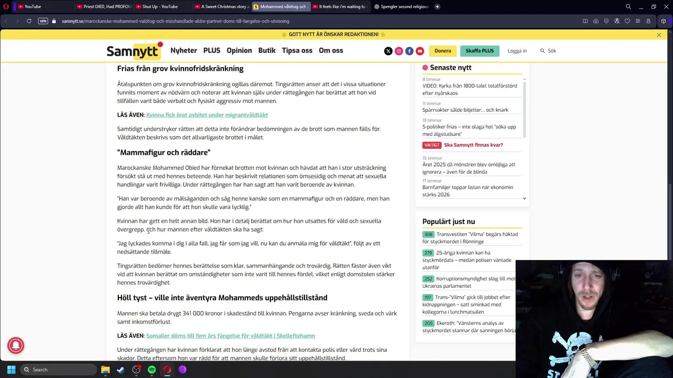Open Året 2025 då mönstren blev omöjliga item
Viewport: 673px width, 378px height.
[x=468, y=168]
